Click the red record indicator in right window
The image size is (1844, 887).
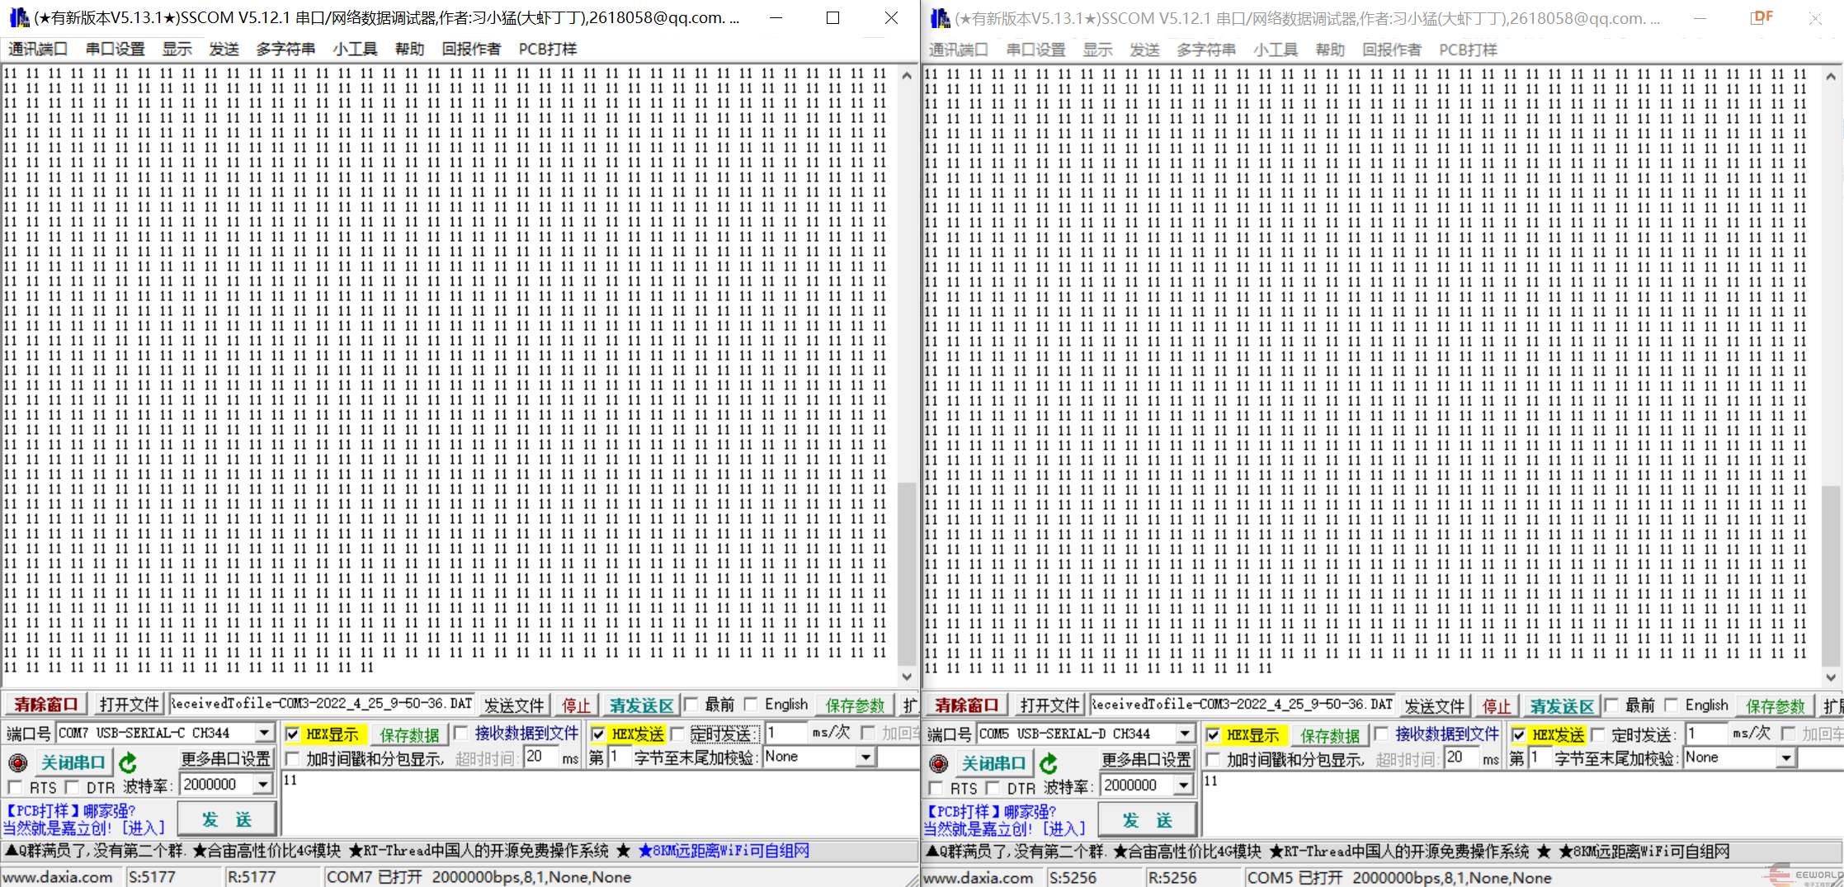tap(938, 763)
